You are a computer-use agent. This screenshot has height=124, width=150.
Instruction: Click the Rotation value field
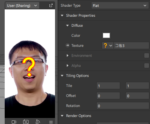123,106
